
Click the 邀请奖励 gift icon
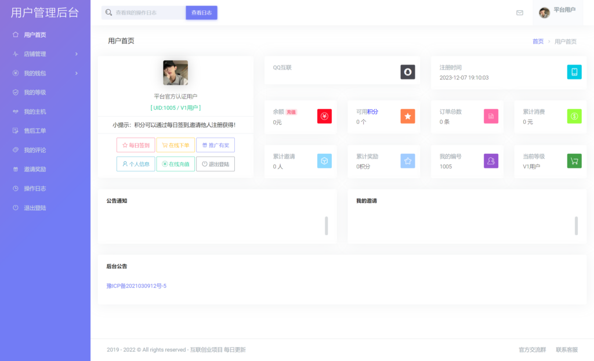[x=16, y=169]
